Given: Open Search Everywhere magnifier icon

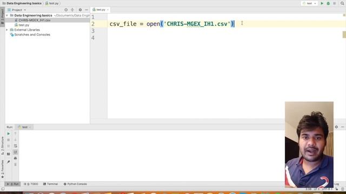Looking at the screenshot, I should [342, 3].
